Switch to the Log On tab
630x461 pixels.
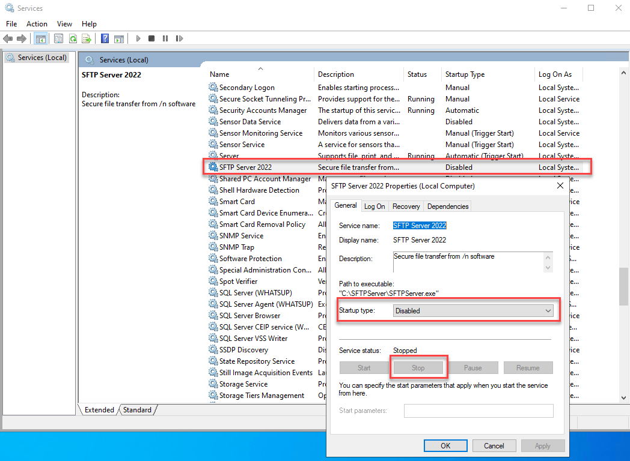(x=375, y=206)
